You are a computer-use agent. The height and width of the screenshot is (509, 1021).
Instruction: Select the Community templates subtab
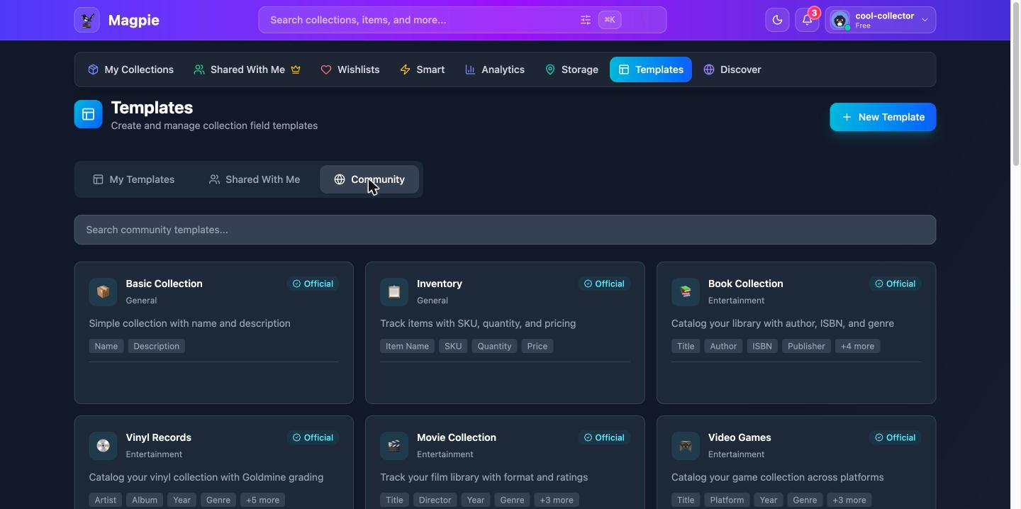369,179
